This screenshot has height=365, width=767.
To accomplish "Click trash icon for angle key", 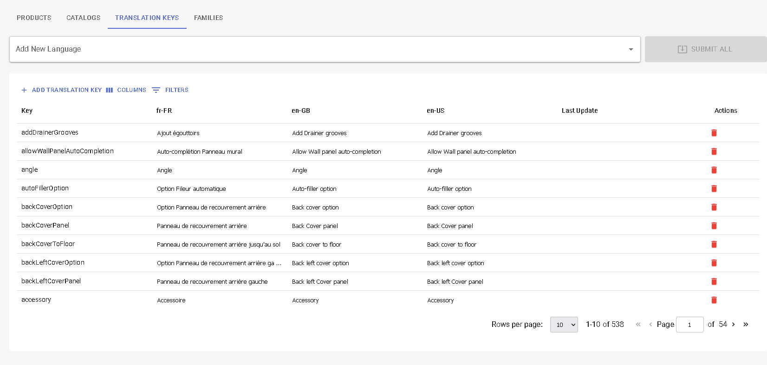I will 714,170.
